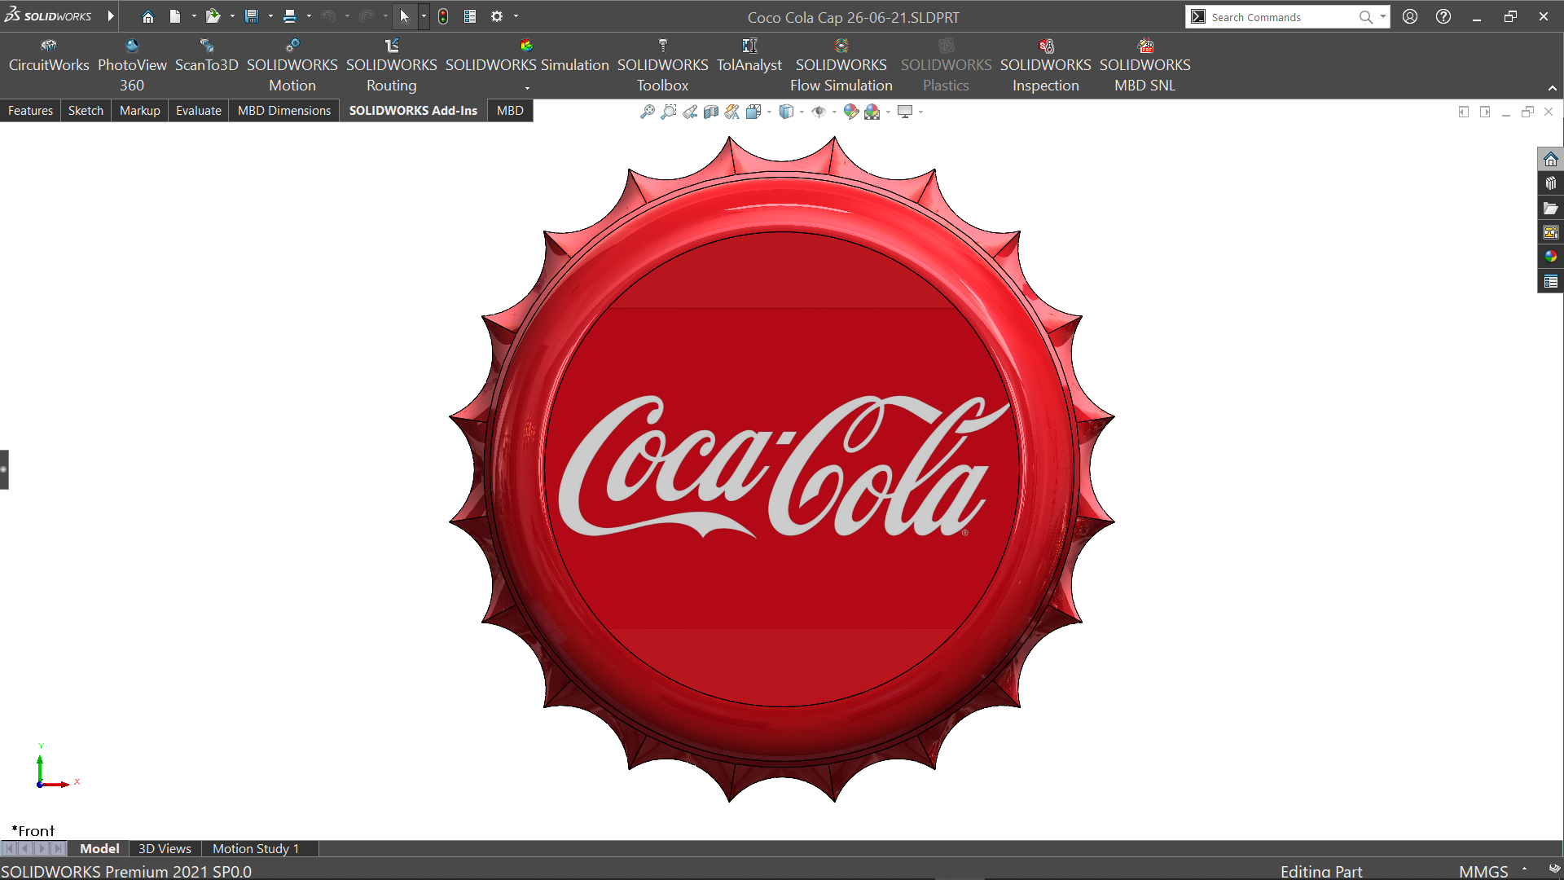This screenshot has width=1564, height=880.
Task: Expand SOLIDWORKS Simulation dropdown arrow
Action: pos(527,87)
